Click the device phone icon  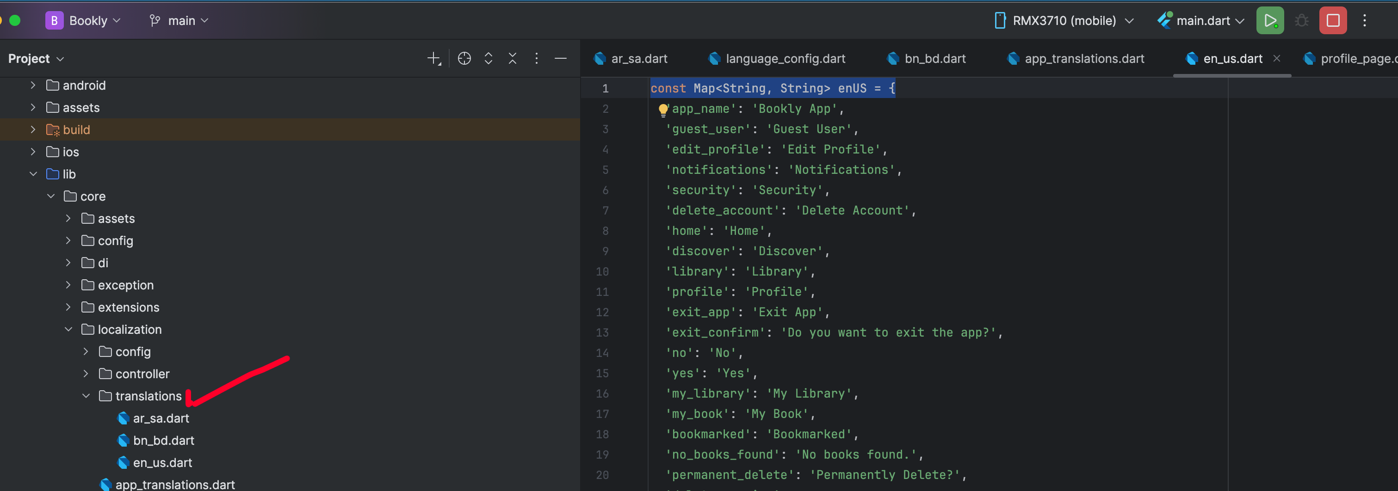[x=1000, y=21]
